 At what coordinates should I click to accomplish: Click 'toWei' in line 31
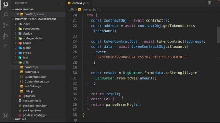pos(132,78)
